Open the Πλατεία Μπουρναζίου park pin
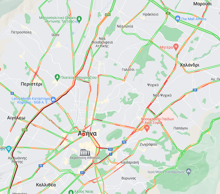The width and height of the screenshot is (220, 194). coord(57,77)
